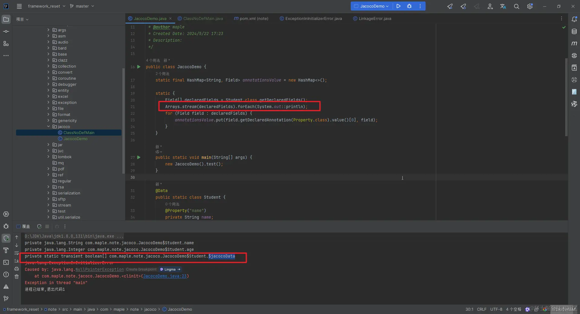
Task: Open the Services tool window
Action: click(6, 214)
